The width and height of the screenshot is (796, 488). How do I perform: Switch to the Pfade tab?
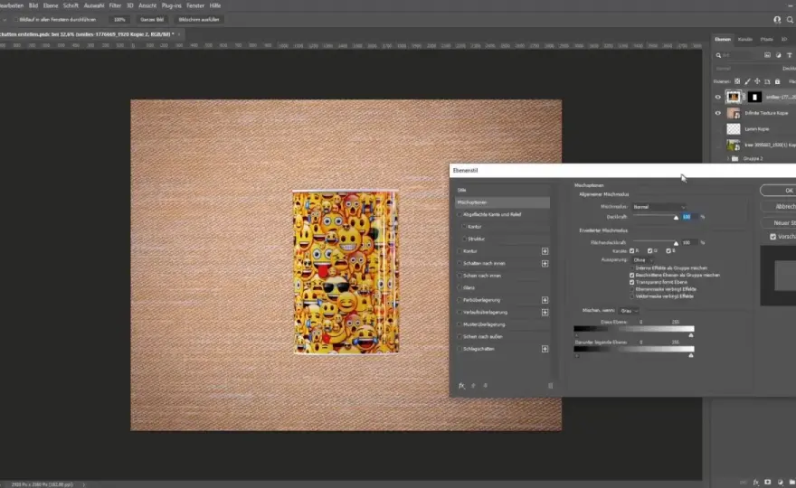point(766,39)
